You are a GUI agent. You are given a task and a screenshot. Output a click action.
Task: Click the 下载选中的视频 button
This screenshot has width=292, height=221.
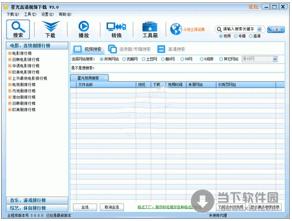click(231, 207)
